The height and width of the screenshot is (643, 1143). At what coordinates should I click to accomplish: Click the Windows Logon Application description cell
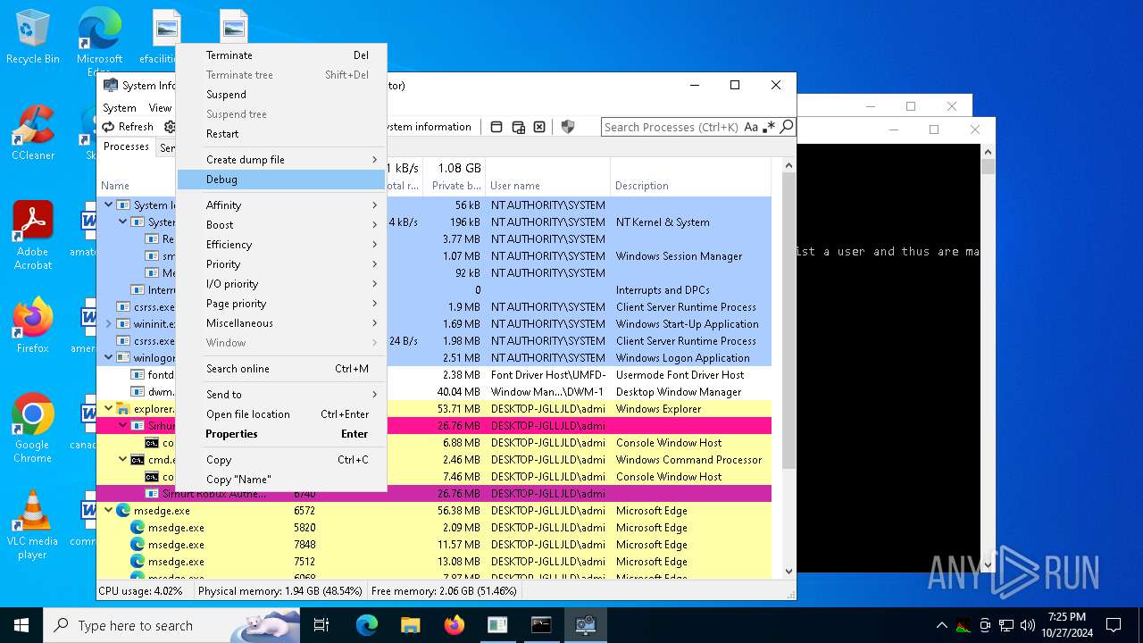click(682, 358)
